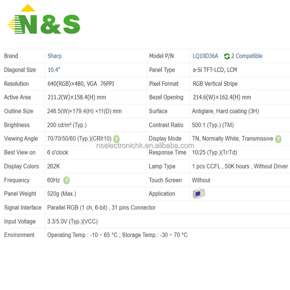Click the N&S company logo

tap(44, 19)
